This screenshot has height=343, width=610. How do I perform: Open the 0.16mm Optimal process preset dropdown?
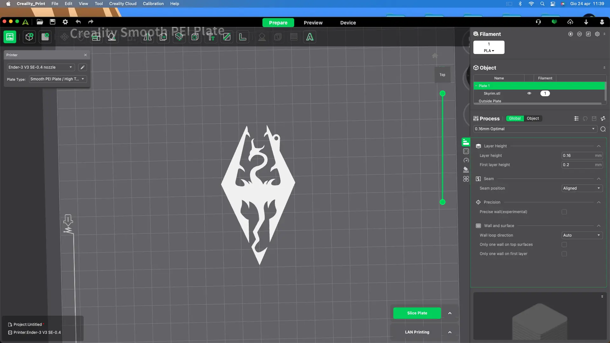535,129
